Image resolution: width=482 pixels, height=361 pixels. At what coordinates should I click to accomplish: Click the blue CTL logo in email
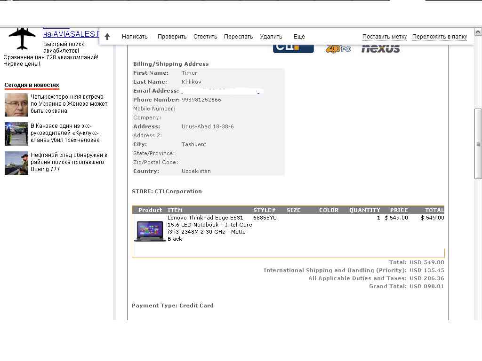tap(293, 49)
